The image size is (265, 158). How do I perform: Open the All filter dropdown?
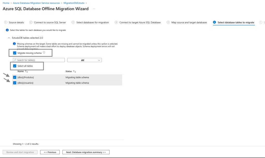(84, 60)
